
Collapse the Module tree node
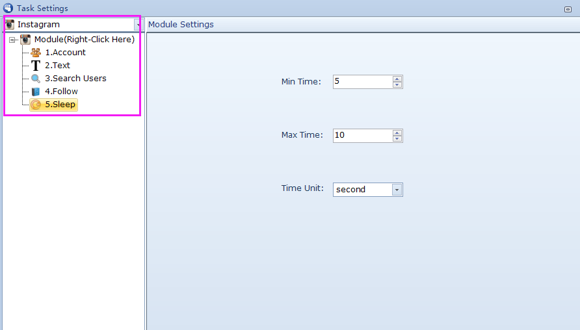12,40
